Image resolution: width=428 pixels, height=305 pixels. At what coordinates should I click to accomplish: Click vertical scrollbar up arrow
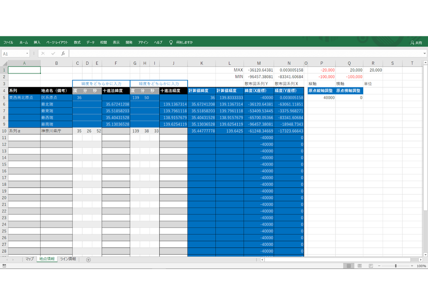tap(425, 63)
